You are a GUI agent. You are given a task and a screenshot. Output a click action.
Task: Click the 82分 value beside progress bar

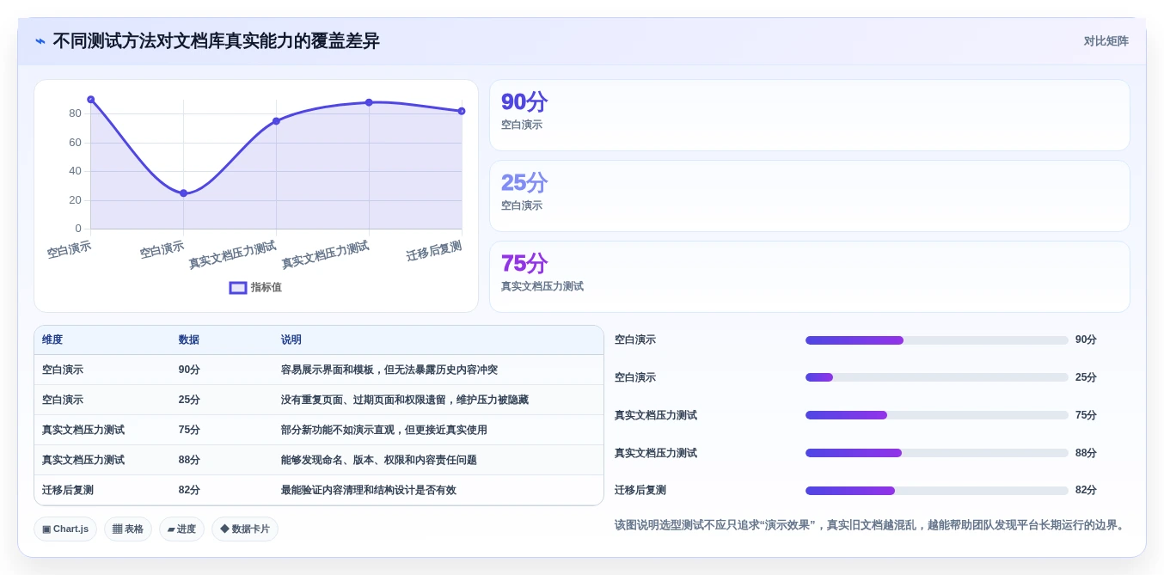tap(1086, 491)
